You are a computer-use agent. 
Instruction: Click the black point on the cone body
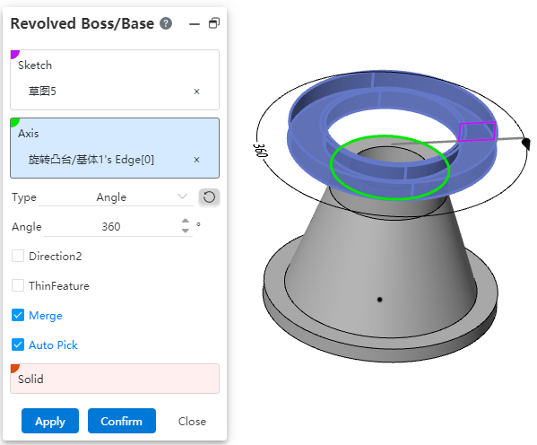coord(379,300)
